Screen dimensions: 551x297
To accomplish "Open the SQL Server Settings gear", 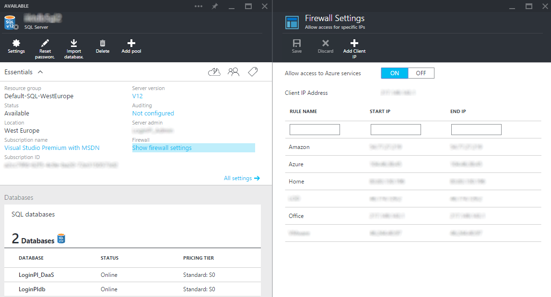I will pos(16,43).
